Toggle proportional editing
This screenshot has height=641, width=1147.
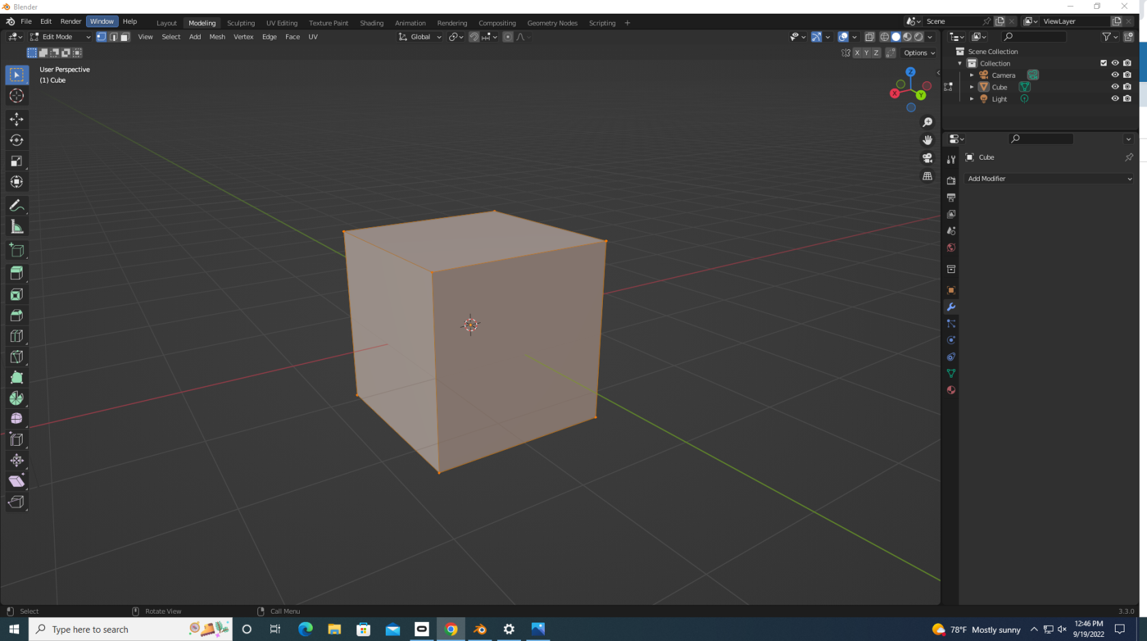(508, 37)
